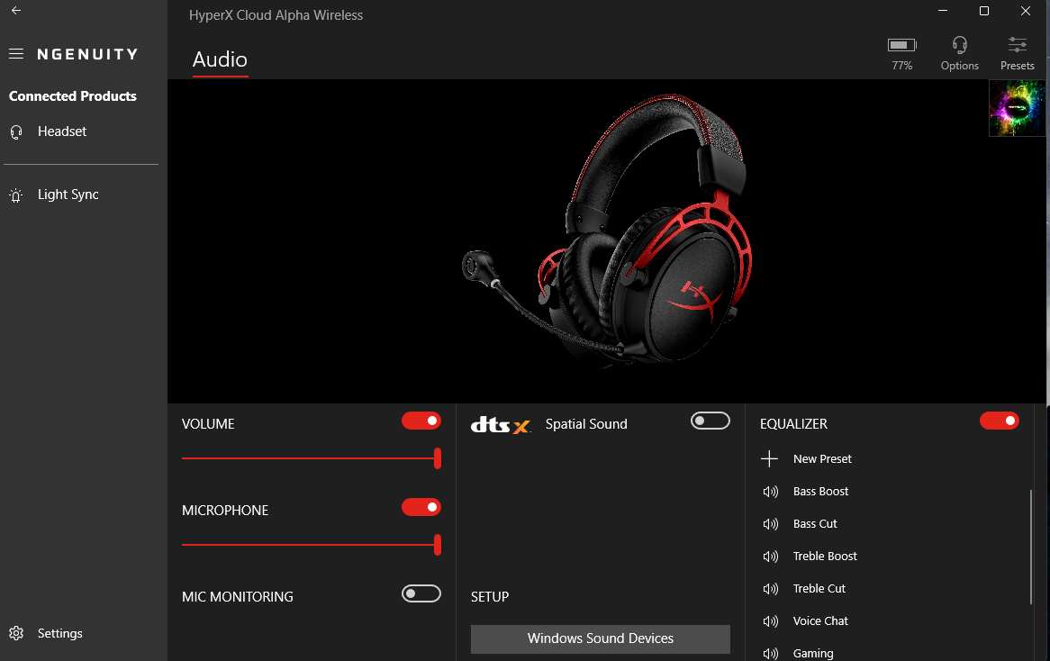Screen dimensions: 1050x661
Task: Click the plus icon for New Preset
Action: (769, 458)
